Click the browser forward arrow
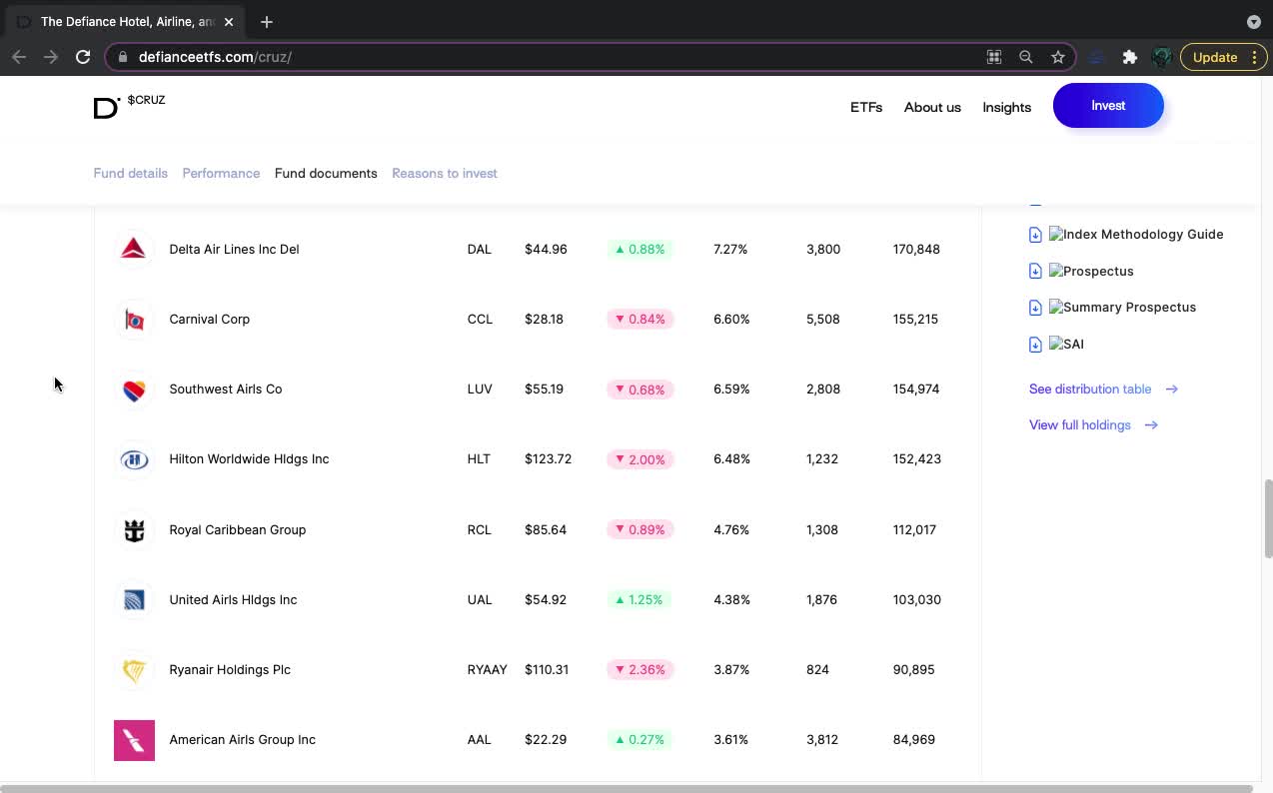Viewport: 1273px width, 793px height. [51, 57]
